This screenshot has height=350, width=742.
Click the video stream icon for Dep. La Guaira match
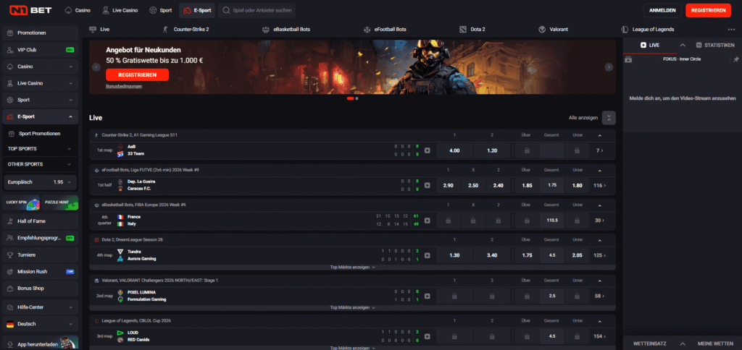point(427,186)
